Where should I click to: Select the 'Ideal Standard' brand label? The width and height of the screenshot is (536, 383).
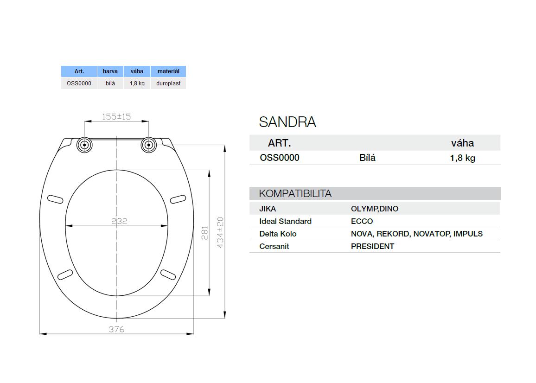[286, 221]
